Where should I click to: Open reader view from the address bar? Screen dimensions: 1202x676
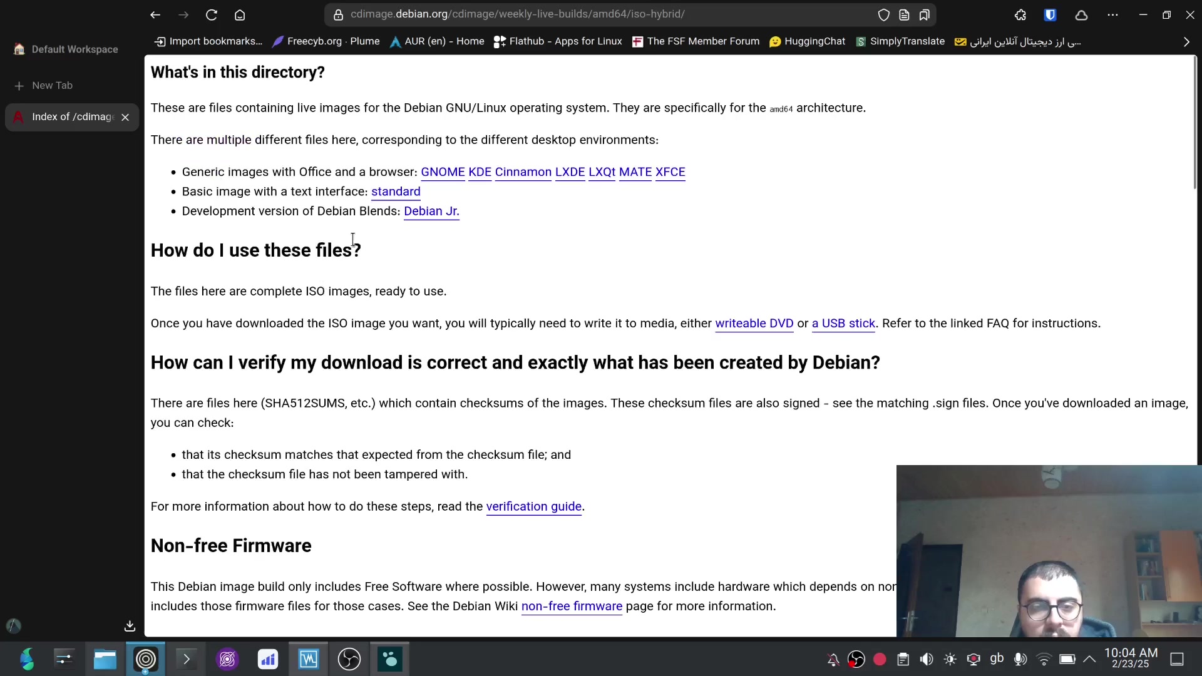(x=904, y=14)
